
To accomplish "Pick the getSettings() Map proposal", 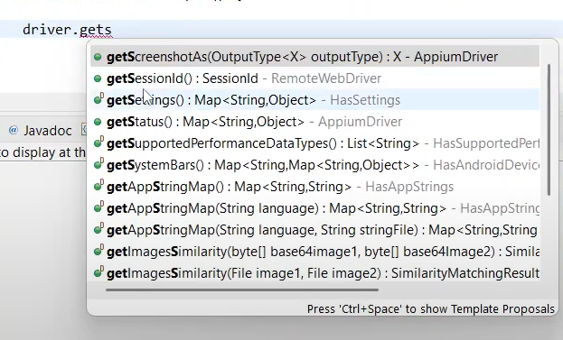I will point(314,99).
